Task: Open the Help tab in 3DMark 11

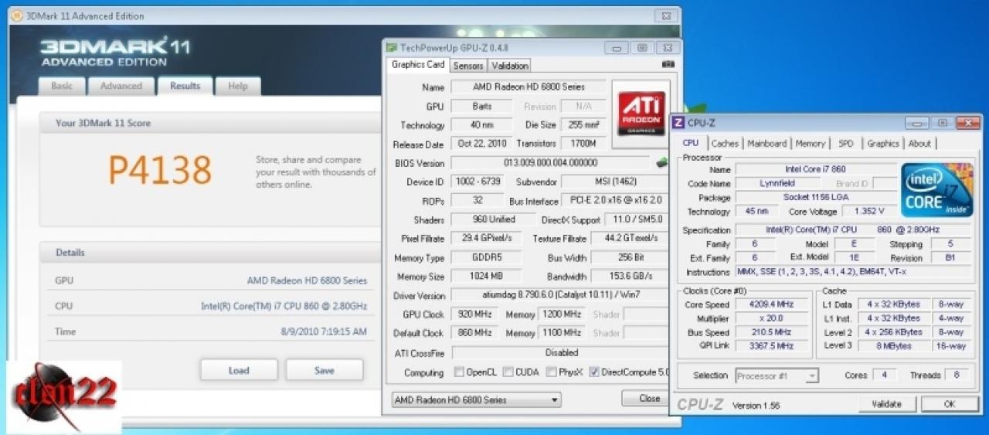Action: pos(238,86)
